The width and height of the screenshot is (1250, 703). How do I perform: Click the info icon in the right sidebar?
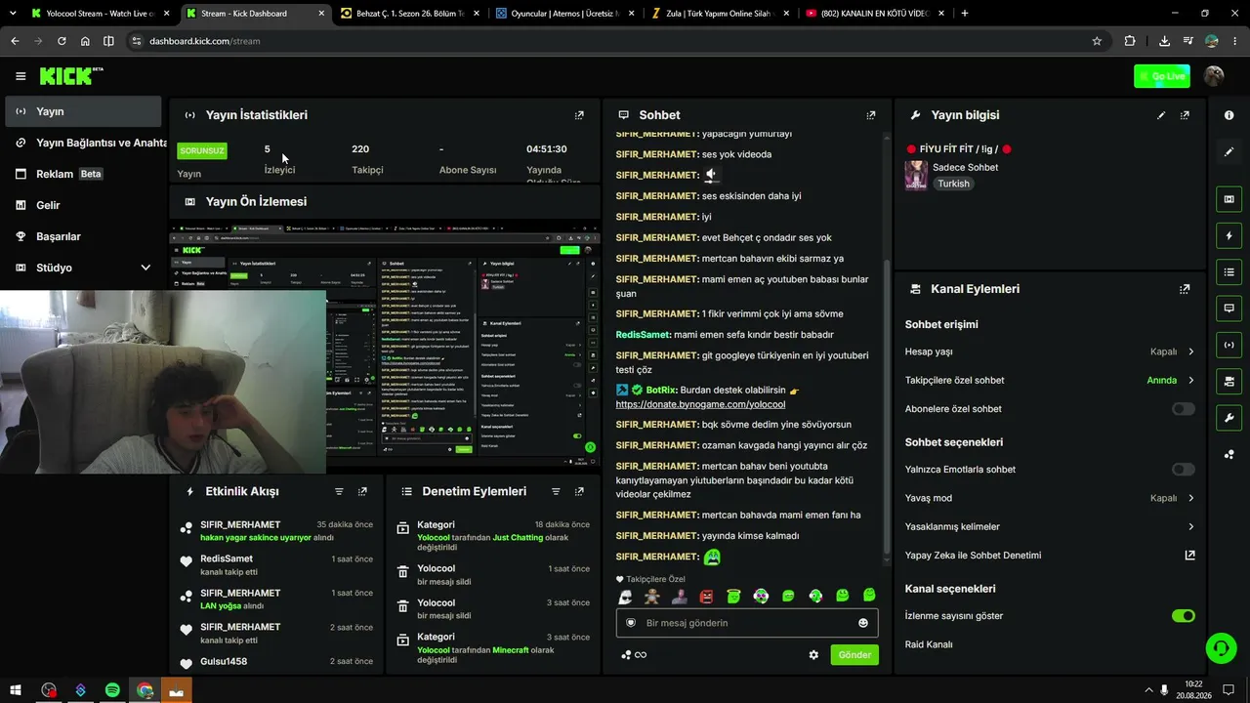pos(1229,115)
